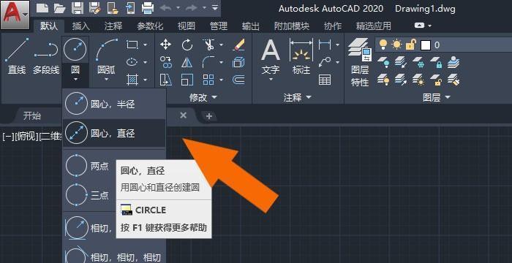The image size is (512, 263).
Task: Select the 直线 line tool
Action: coord(17,56)
